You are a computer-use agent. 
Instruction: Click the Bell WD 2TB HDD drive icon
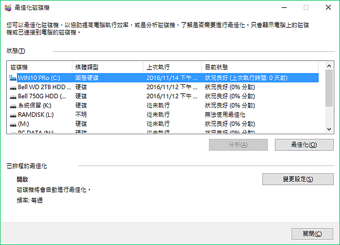point(13,88)
